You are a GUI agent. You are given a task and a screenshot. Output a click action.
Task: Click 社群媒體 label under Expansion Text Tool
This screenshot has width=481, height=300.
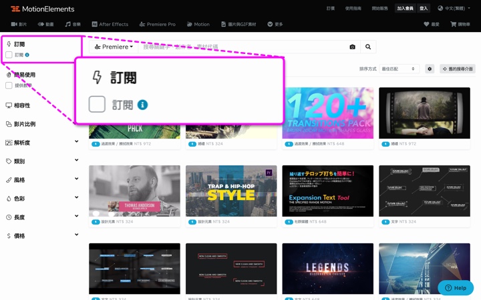pos(301,221)
